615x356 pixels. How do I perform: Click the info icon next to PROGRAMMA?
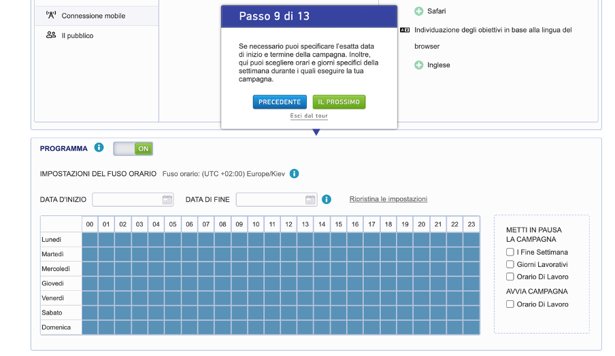[x=99, y=148]
